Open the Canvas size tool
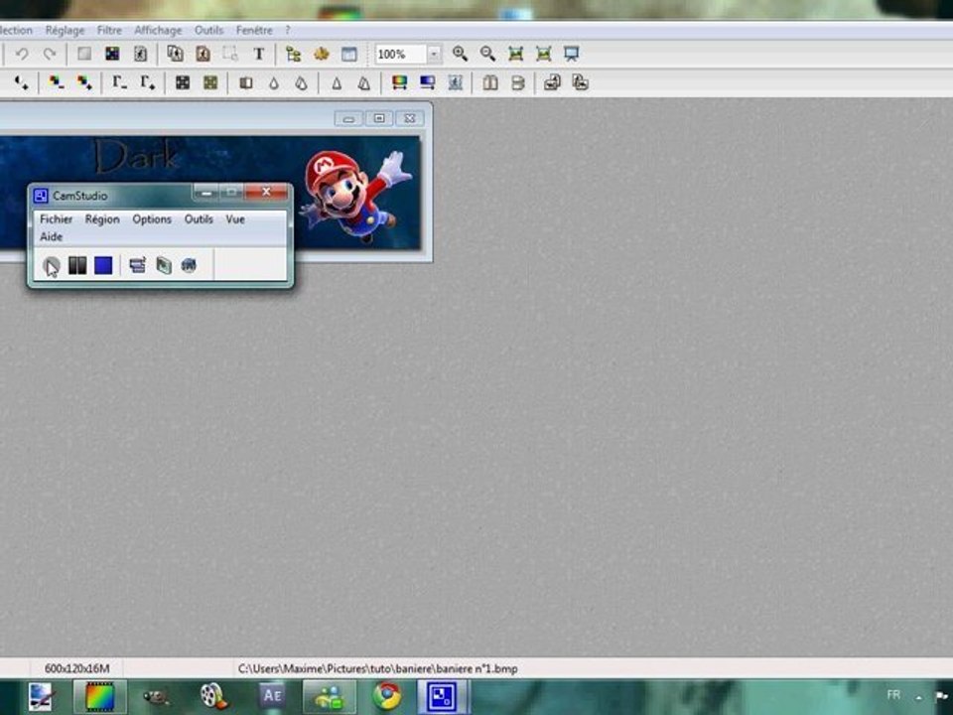 203,54
